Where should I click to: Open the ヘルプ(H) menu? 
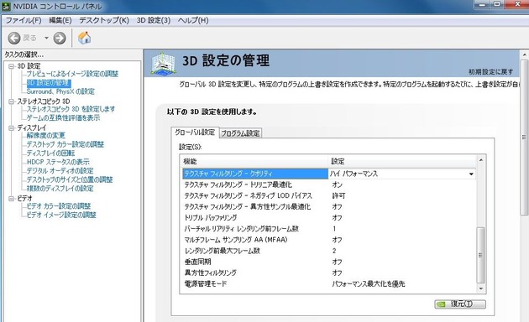coord(193,20)
